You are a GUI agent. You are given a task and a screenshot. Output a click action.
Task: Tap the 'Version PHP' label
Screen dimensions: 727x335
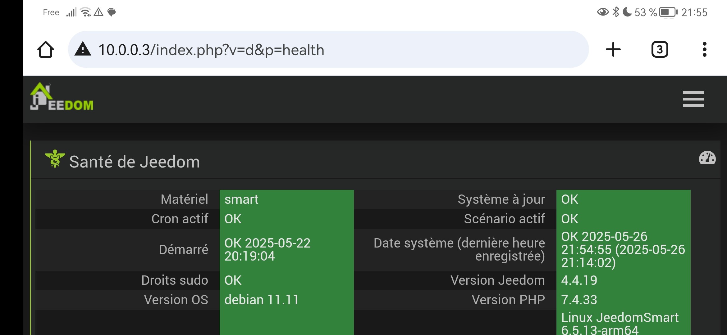[508, 300]
